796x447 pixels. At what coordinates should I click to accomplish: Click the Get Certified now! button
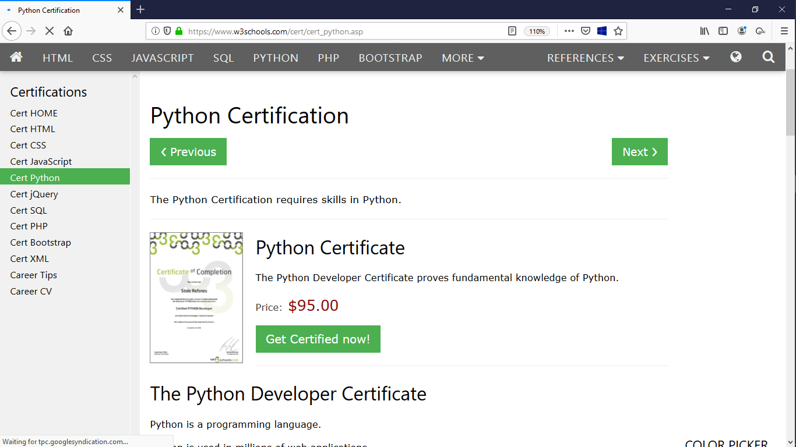point(318,339)
